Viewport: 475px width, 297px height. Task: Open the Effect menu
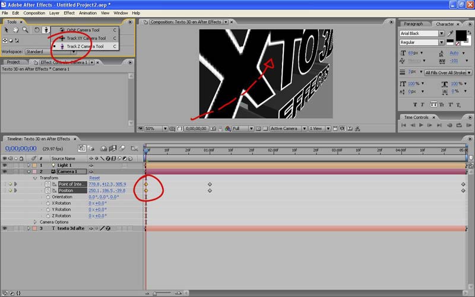[69, 13]
